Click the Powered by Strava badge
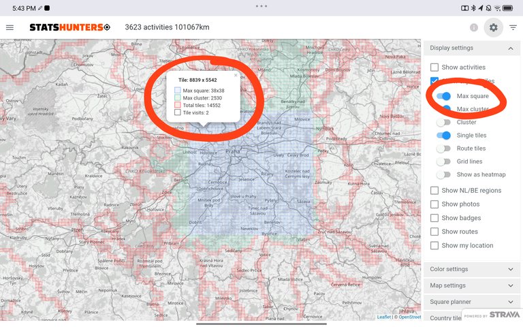Image resolution: width=523 pixels, height=327 pixels. (492, 315)
